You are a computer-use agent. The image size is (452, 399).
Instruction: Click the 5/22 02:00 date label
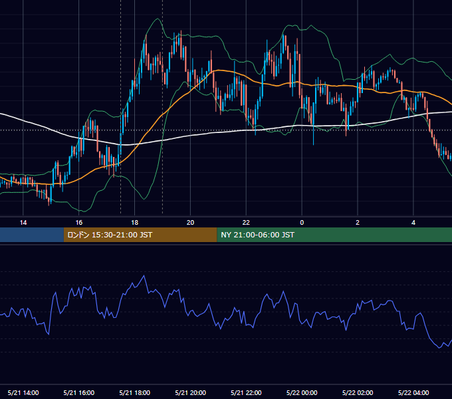(358, 392)
